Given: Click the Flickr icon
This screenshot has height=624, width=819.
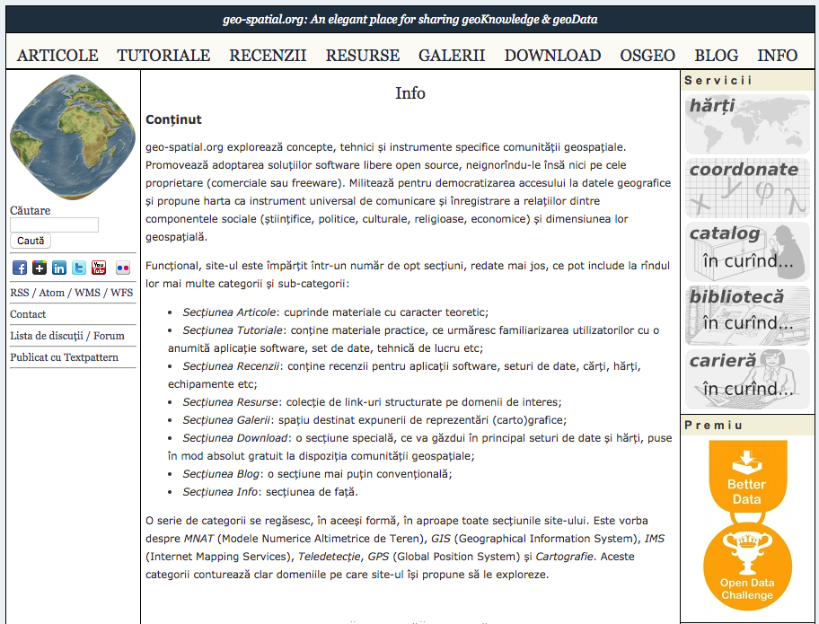Looking at the screenshot, I should tap(122, 268).
